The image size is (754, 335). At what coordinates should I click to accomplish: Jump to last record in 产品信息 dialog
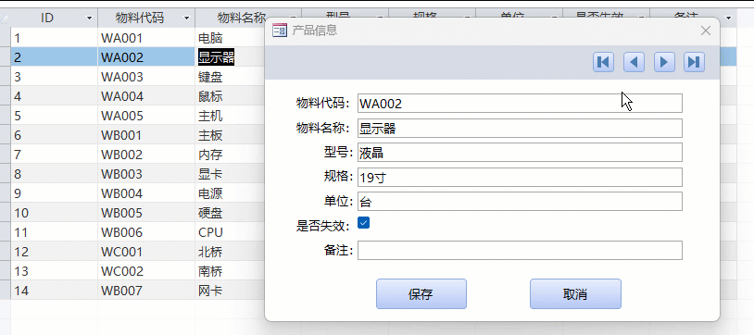694,62
